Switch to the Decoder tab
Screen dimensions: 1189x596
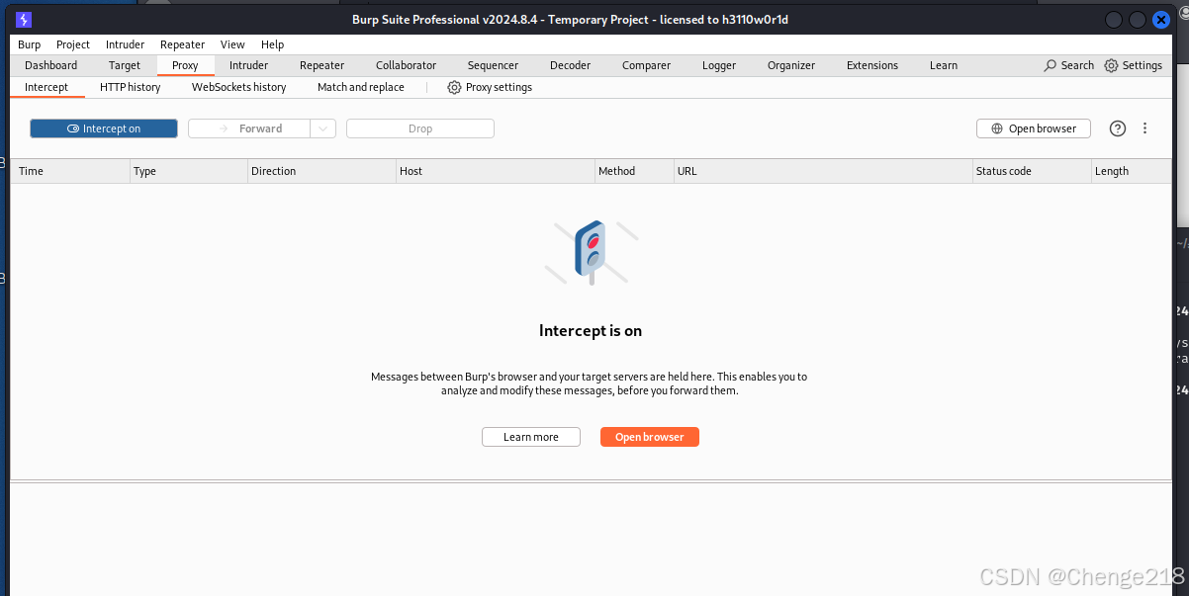571,65
